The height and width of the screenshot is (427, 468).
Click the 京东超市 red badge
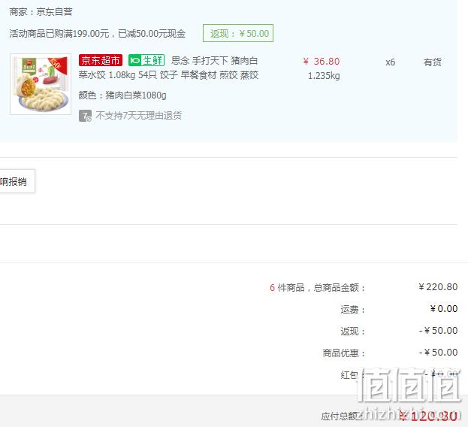coord(101,60)
